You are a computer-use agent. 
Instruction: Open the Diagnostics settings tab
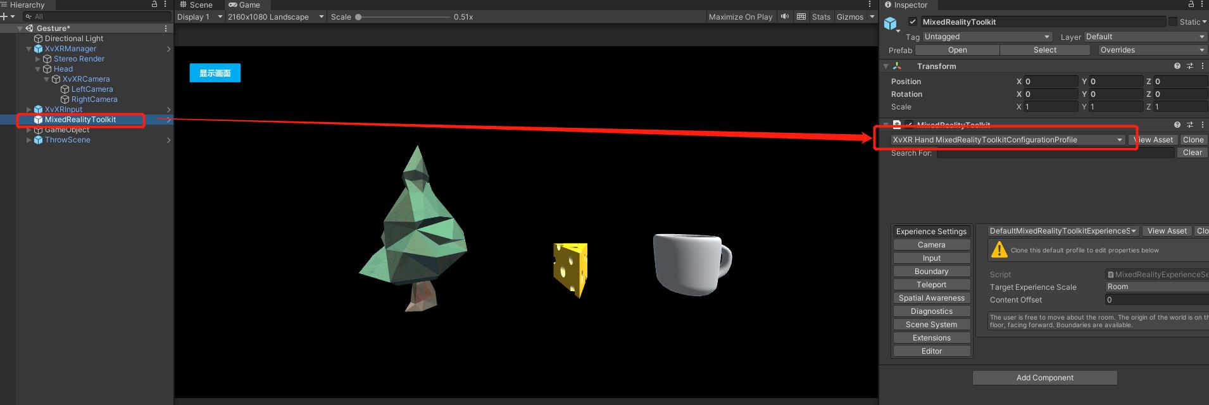coord(932,311)
